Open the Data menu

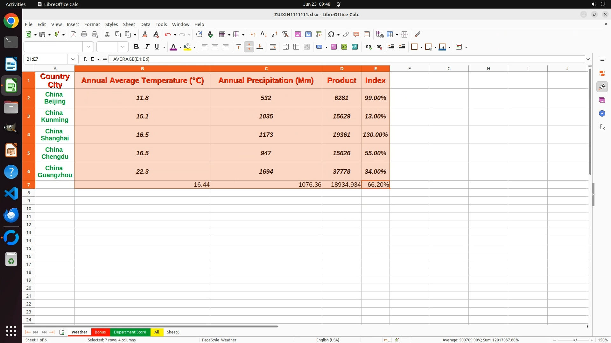pyautogui.click(x=145, y=24)
